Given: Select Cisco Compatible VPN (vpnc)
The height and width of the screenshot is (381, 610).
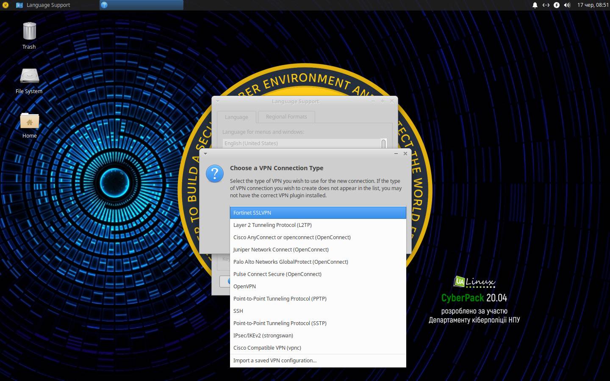Looking at the screenshot, I should tap(318, 348).
